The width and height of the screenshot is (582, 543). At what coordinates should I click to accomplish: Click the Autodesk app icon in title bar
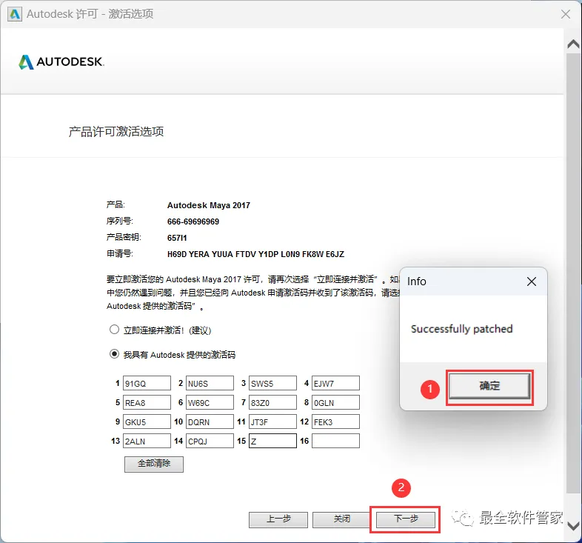(15, 14)
